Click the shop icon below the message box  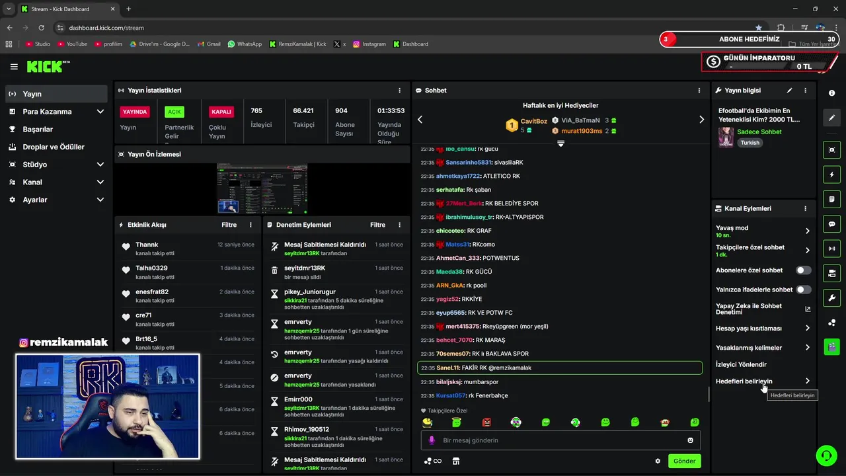[455, 461]
